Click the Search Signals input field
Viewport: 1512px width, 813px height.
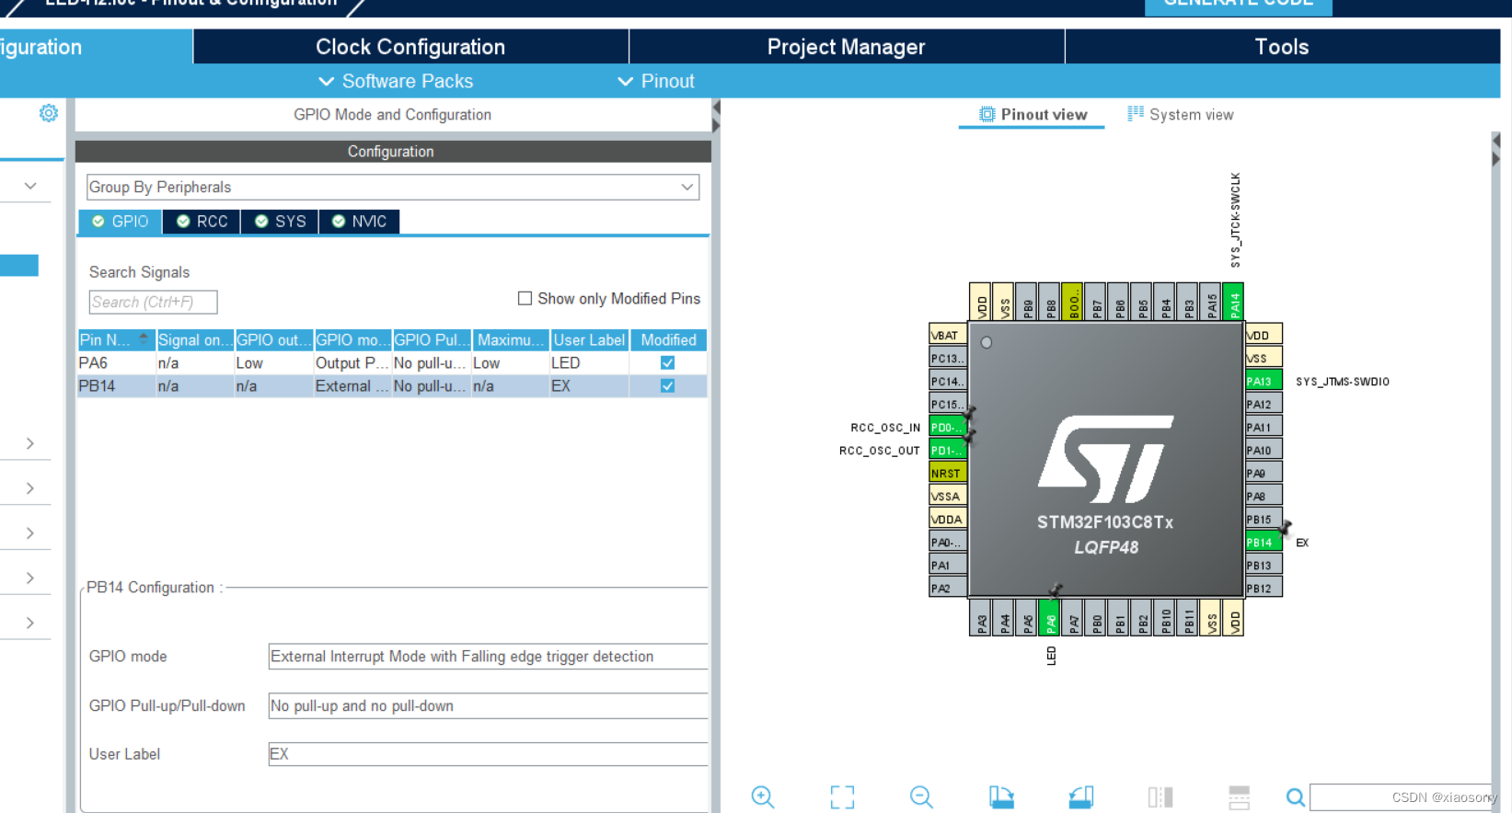[153, 303]
